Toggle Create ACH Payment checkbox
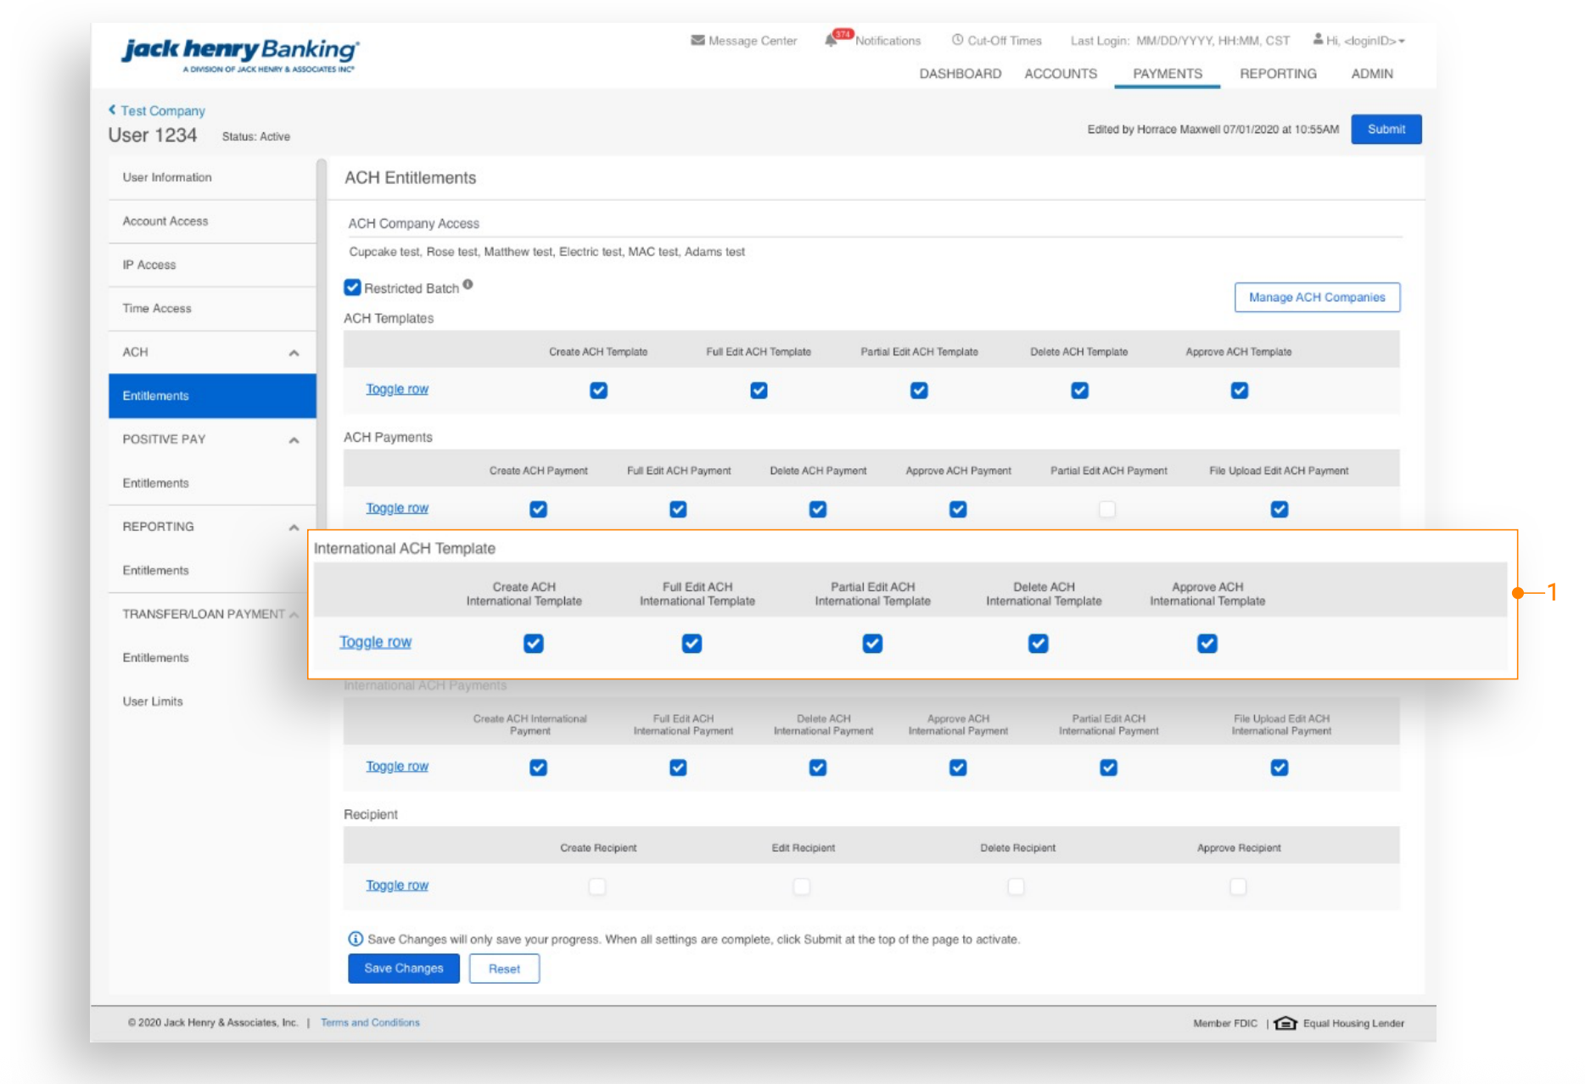 click(x=538, y=509)
